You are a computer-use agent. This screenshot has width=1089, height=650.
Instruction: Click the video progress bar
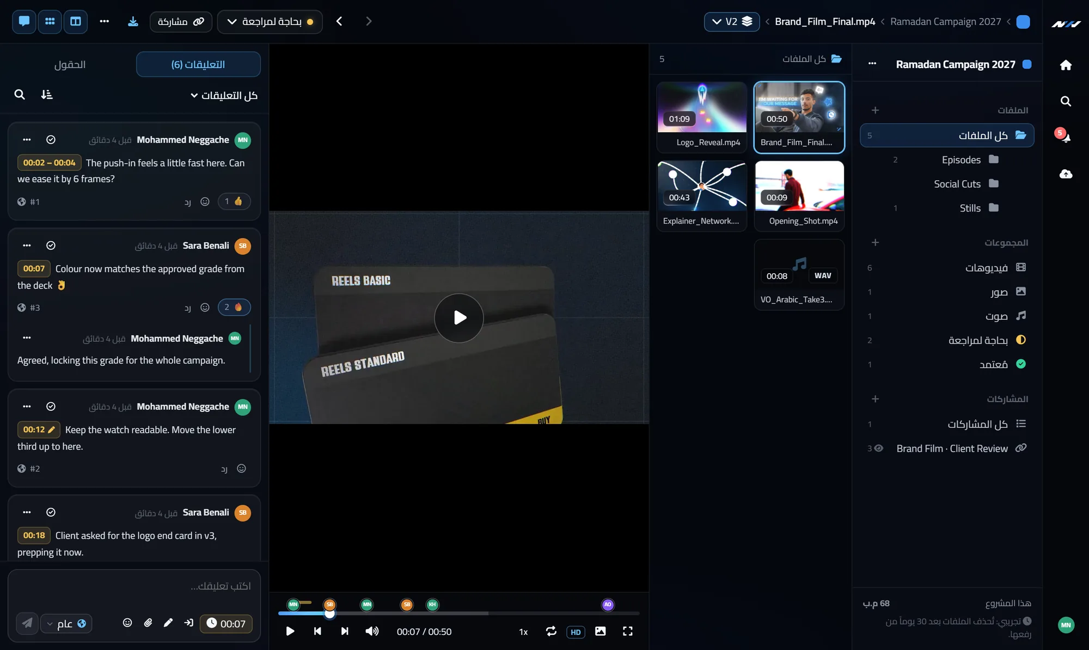(x=458, y=614)
